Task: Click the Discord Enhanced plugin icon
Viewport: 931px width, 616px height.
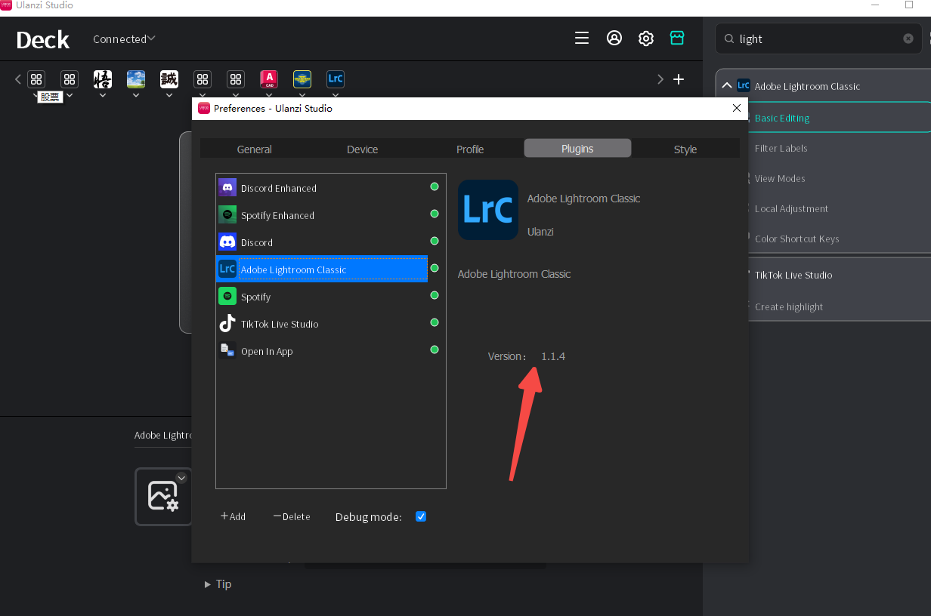Action: coord(227,187)
